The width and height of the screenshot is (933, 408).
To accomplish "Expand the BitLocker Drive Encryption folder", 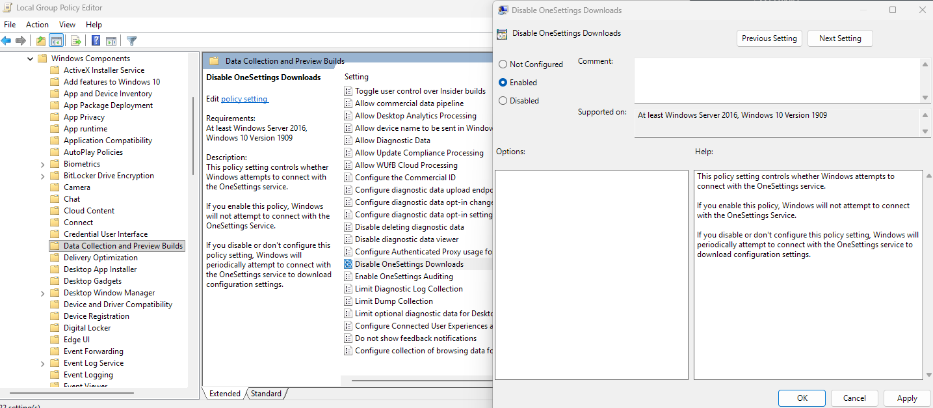I will click(42, 176).
